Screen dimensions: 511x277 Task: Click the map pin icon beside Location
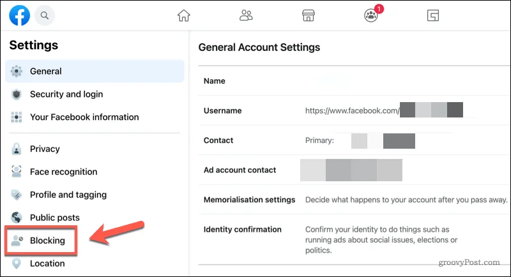tap(17, 264)
